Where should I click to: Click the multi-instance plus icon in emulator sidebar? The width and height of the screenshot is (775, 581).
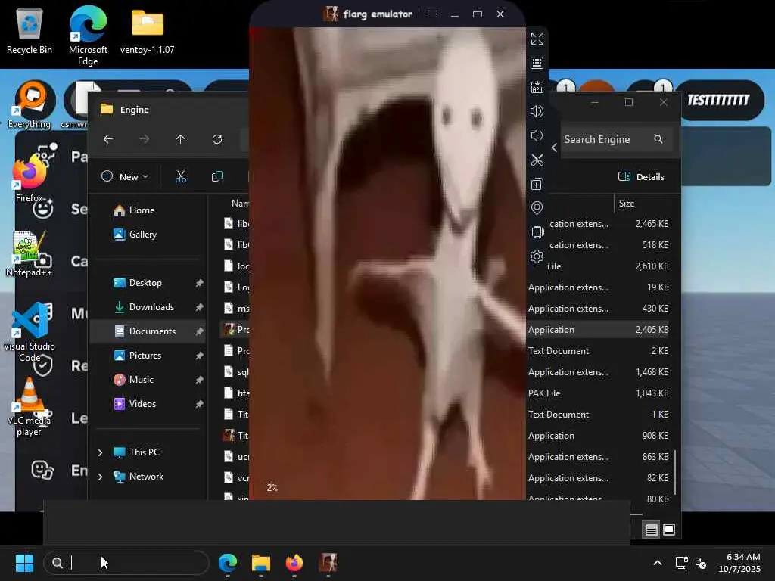[537, 184]
